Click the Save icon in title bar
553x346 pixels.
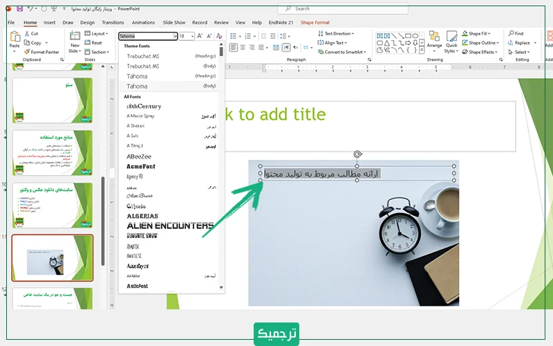pyautogui.click(x=19, y=8)
